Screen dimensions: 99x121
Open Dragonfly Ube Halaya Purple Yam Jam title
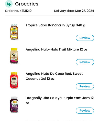[x=60, y=100]
